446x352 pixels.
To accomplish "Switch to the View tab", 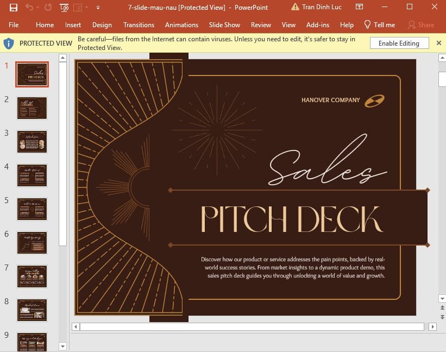I will click(x=288, y=25).
